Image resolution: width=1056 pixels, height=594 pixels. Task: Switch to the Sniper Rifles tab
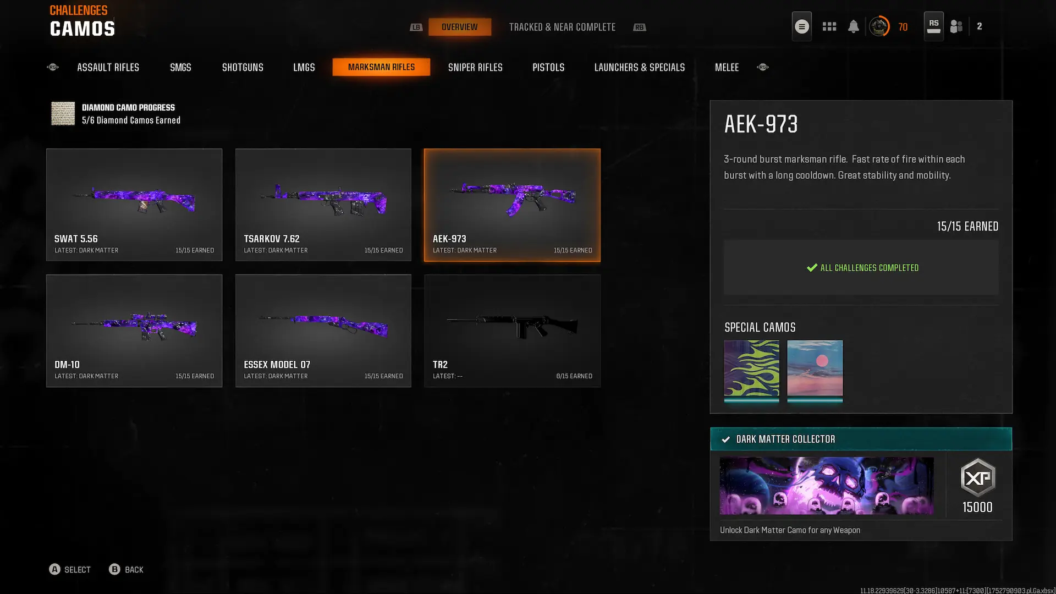coord(475,67)
